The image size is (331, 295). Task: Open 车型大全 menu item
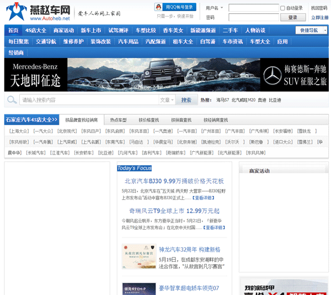260,41
